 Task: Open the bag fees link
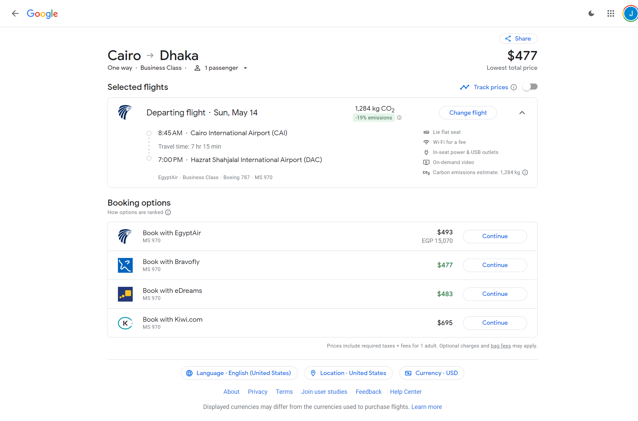tap(501, 346)
